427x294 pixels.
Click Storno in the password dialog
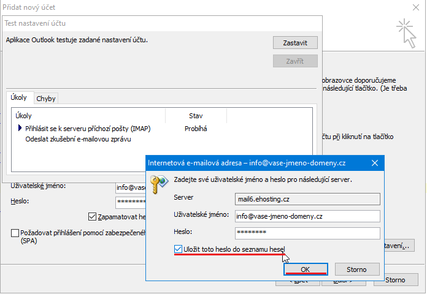coord(356,269)
